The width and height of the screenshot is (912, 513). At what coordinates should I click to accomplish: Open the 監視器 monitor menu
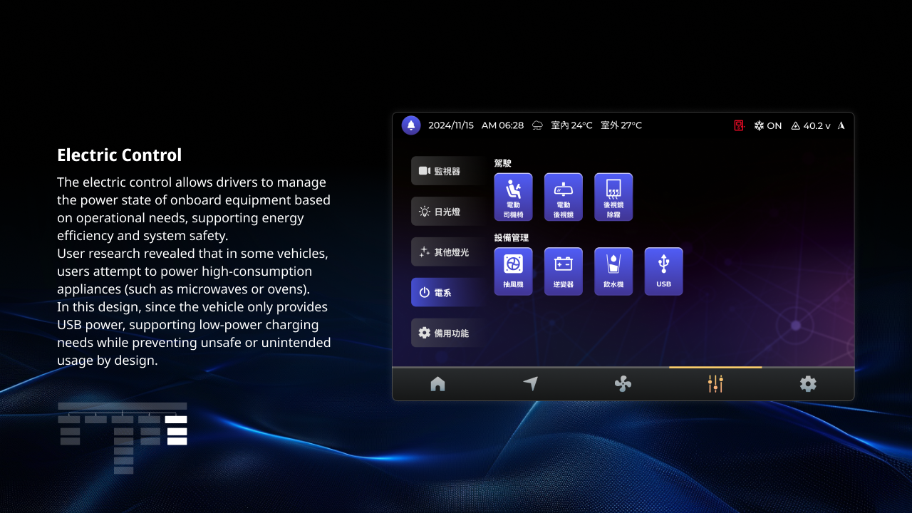point(447,171)
